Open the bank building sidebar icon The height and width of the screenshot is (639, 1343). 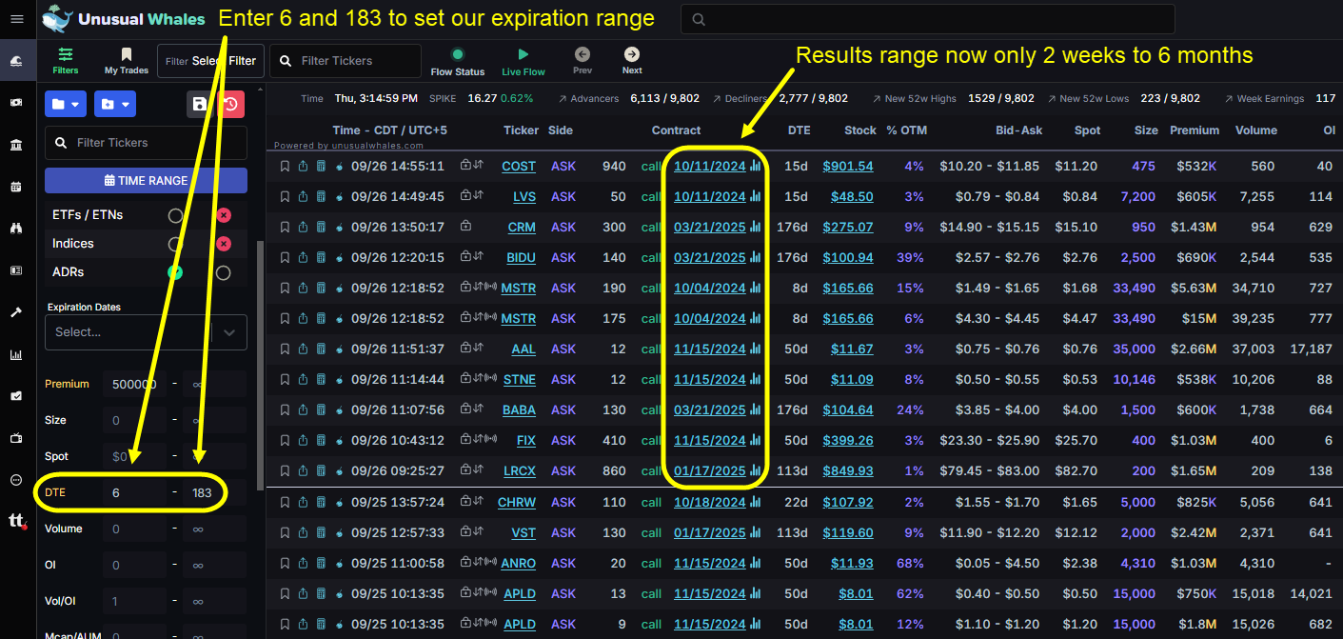click(x=16, y=145)
